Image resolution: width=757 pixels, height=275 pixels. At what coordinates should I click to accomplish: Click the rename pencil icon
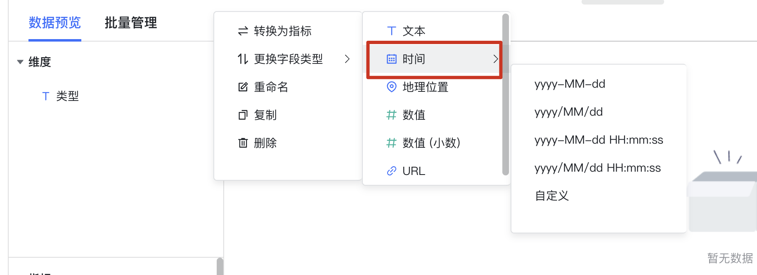click(243, 87)
